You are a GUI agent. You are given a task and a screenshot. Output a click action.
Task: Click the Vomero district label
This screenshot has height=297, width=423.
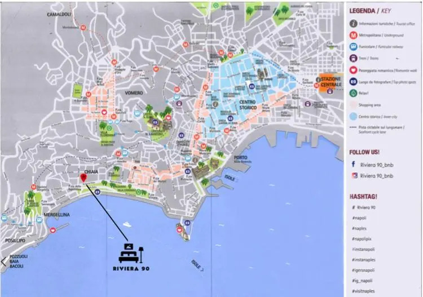tap(135, 92)
